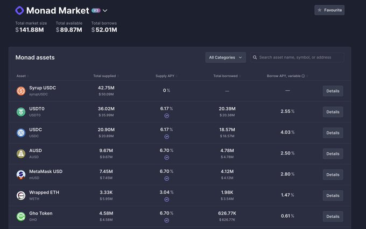The height and width of the screenshot is (229, 366).
Task: Click the AUSD asset name
Action: [36, 151]
